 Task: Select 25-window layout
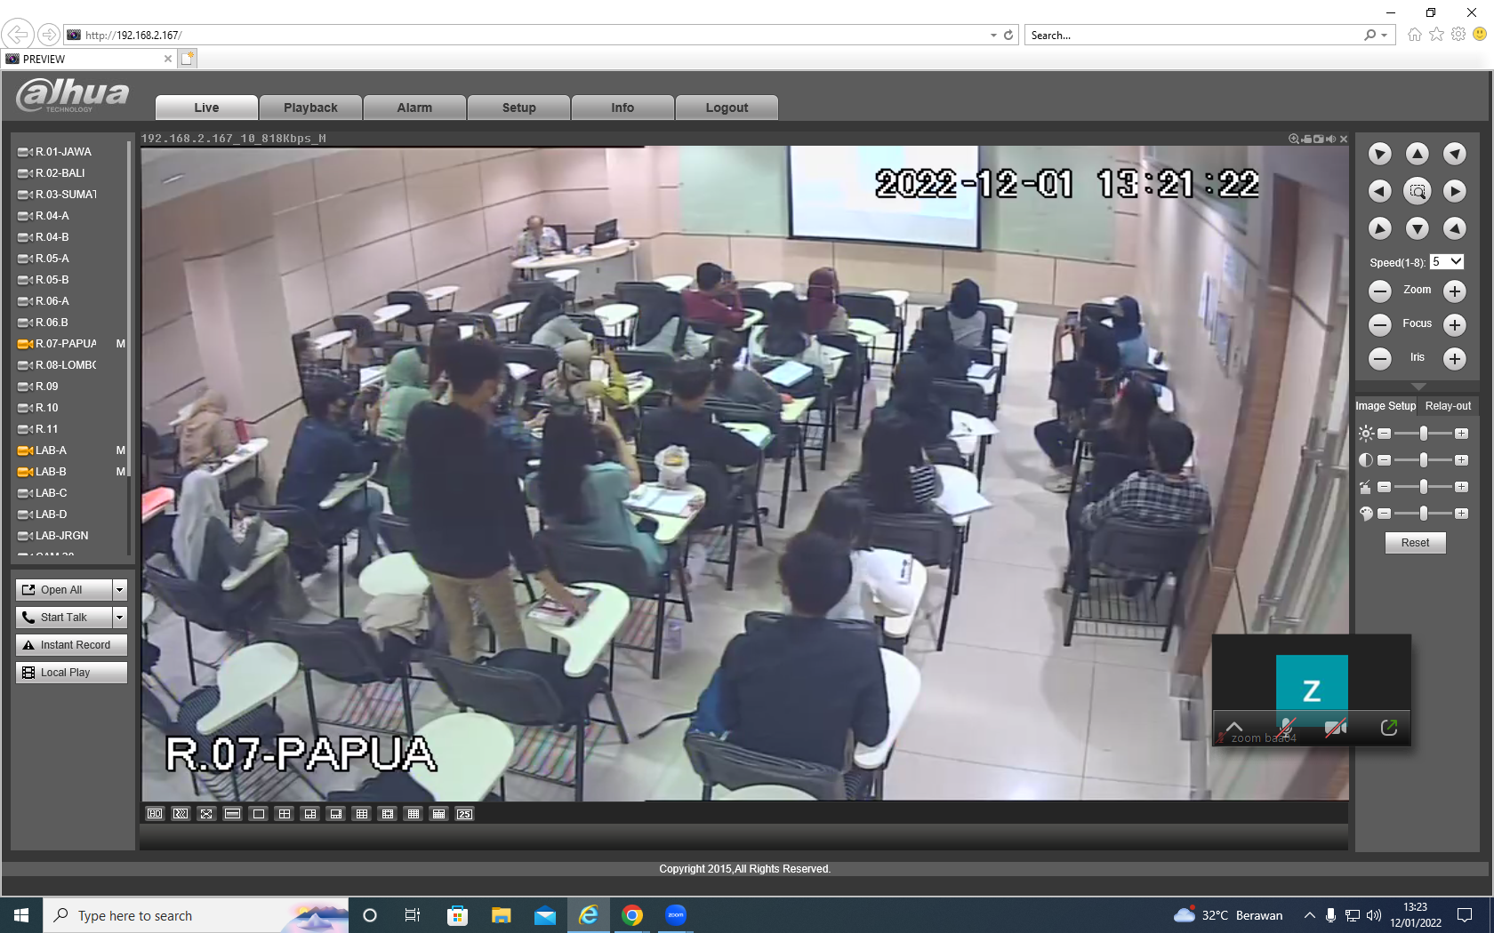point(465,814)
